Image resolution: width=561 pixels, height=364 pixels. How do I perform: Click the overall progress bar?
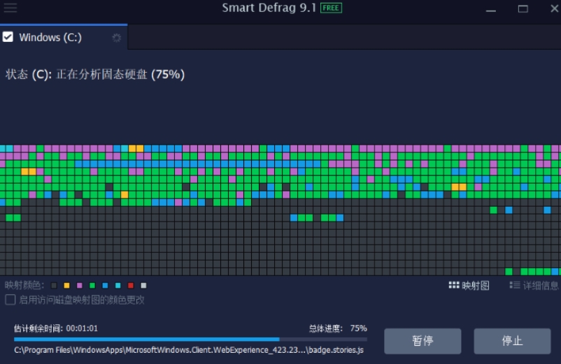190,340
